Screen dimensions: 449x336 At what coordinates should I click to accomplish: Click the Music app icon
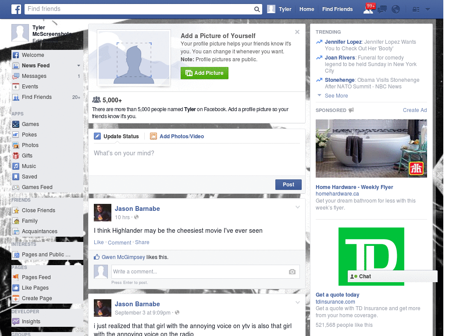(x=16, y=166)
